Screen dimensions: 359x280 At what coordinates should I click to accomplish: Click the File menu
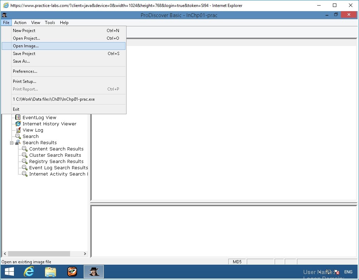click(x=6, y=22)
